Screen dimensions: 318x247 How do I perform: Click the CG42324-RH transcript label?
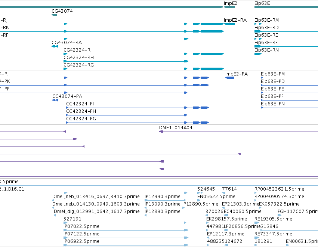click(79, 58)
